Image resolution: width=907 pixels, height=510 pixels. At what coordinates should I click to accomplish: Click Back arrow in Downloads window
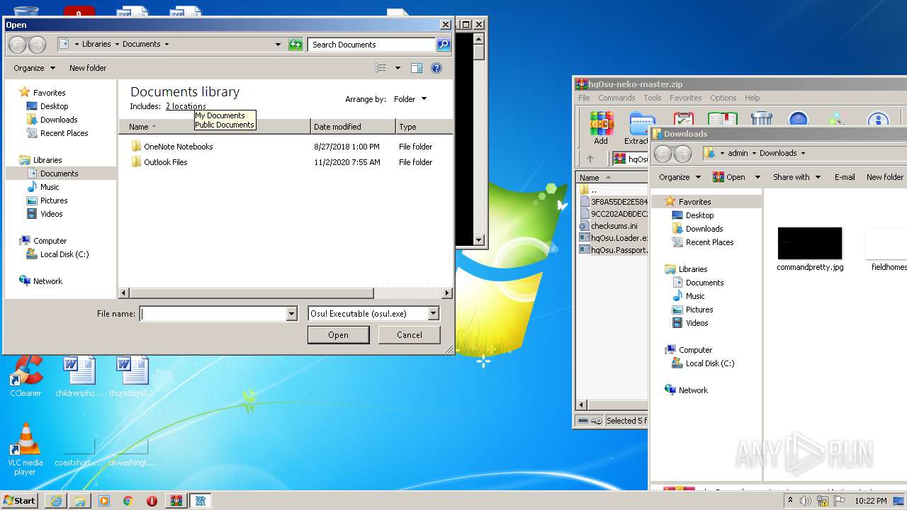coord(663,153)
